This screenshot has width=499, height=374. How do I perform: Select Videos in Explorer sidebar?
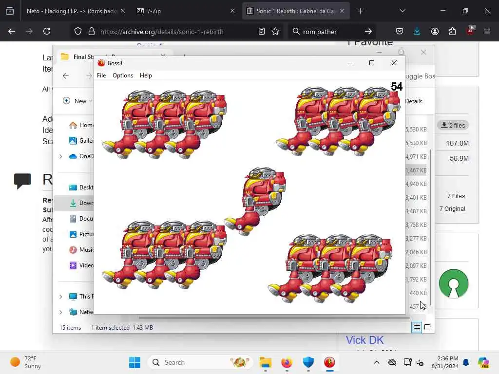(x=81, y=265)
